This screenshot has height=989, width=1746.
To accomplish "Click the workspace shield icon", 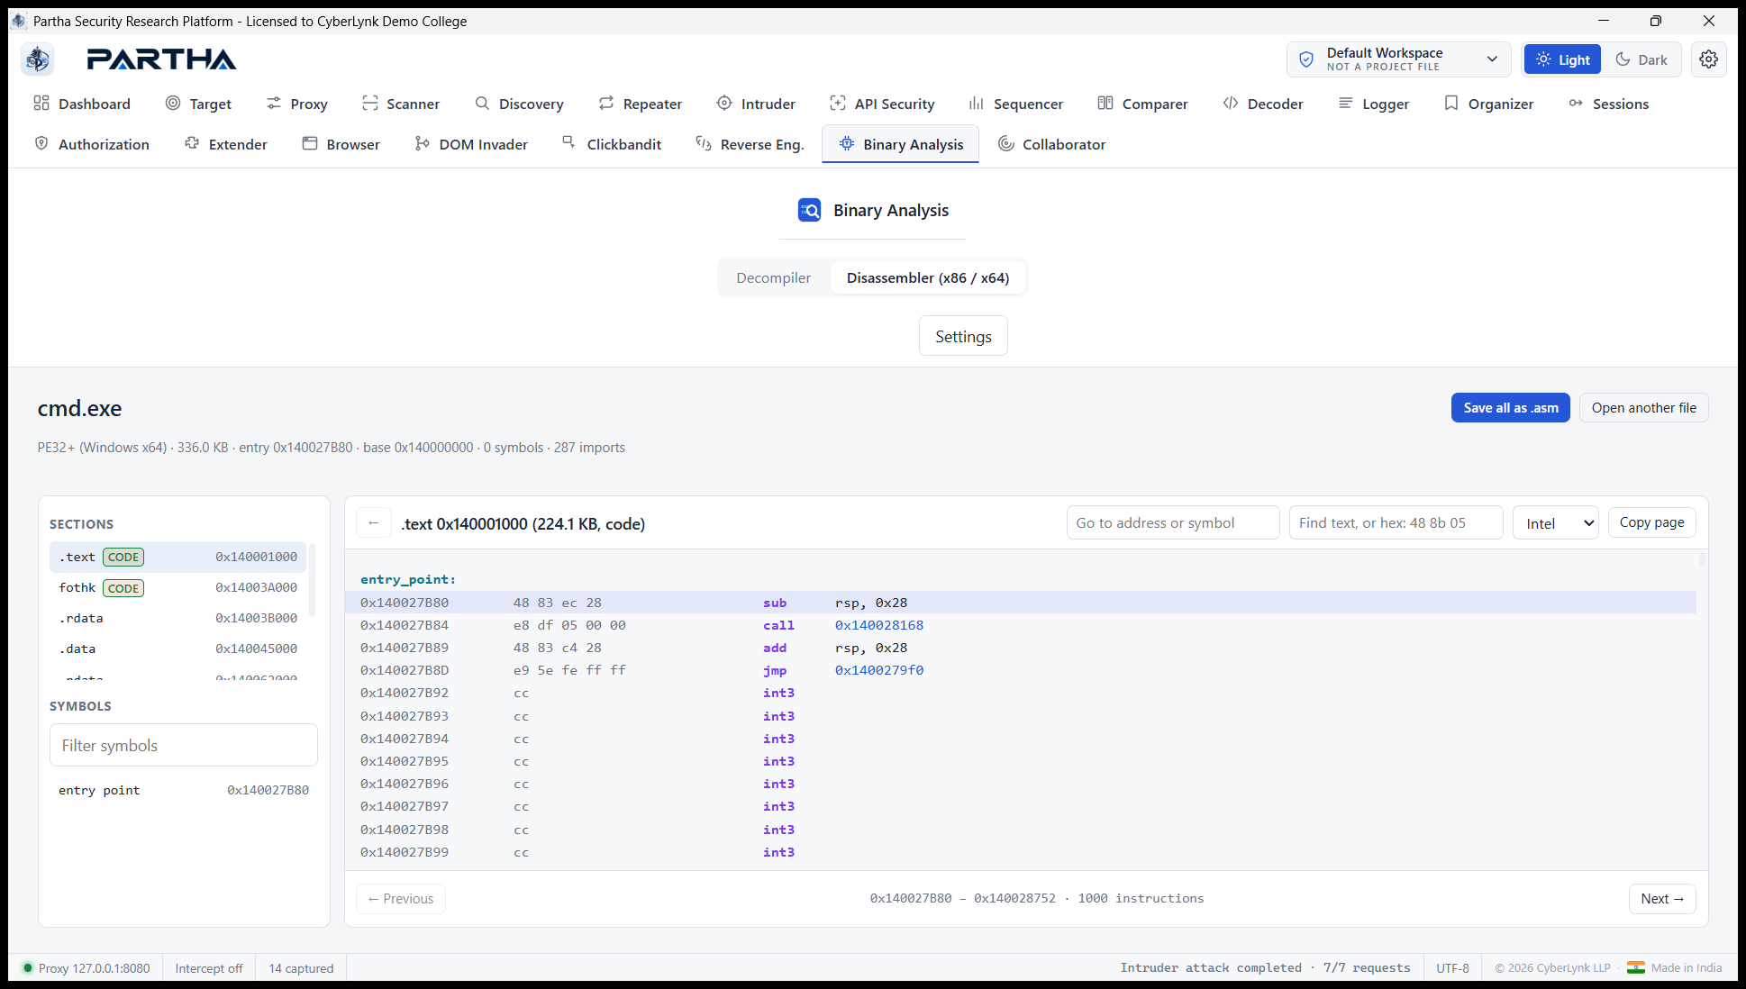I will (x=1306, y=59).
